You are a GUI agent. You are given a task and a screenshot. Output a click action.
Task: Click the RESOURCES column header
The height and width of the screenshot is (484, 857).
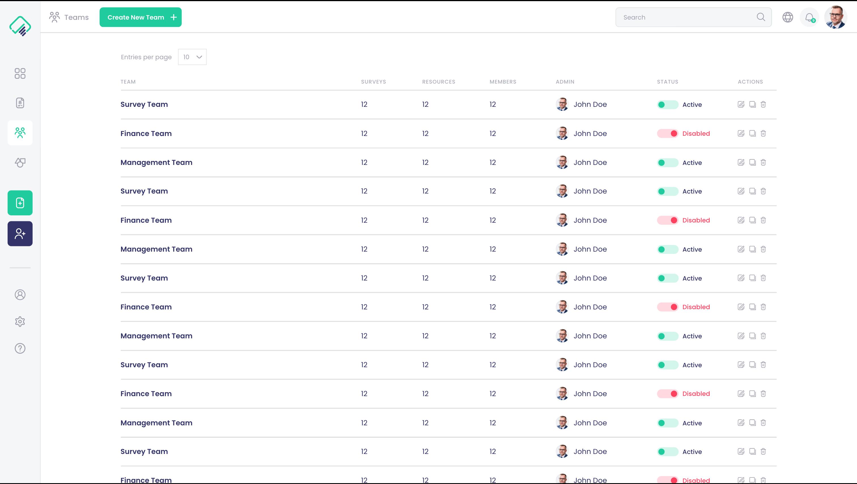point(438,82)
